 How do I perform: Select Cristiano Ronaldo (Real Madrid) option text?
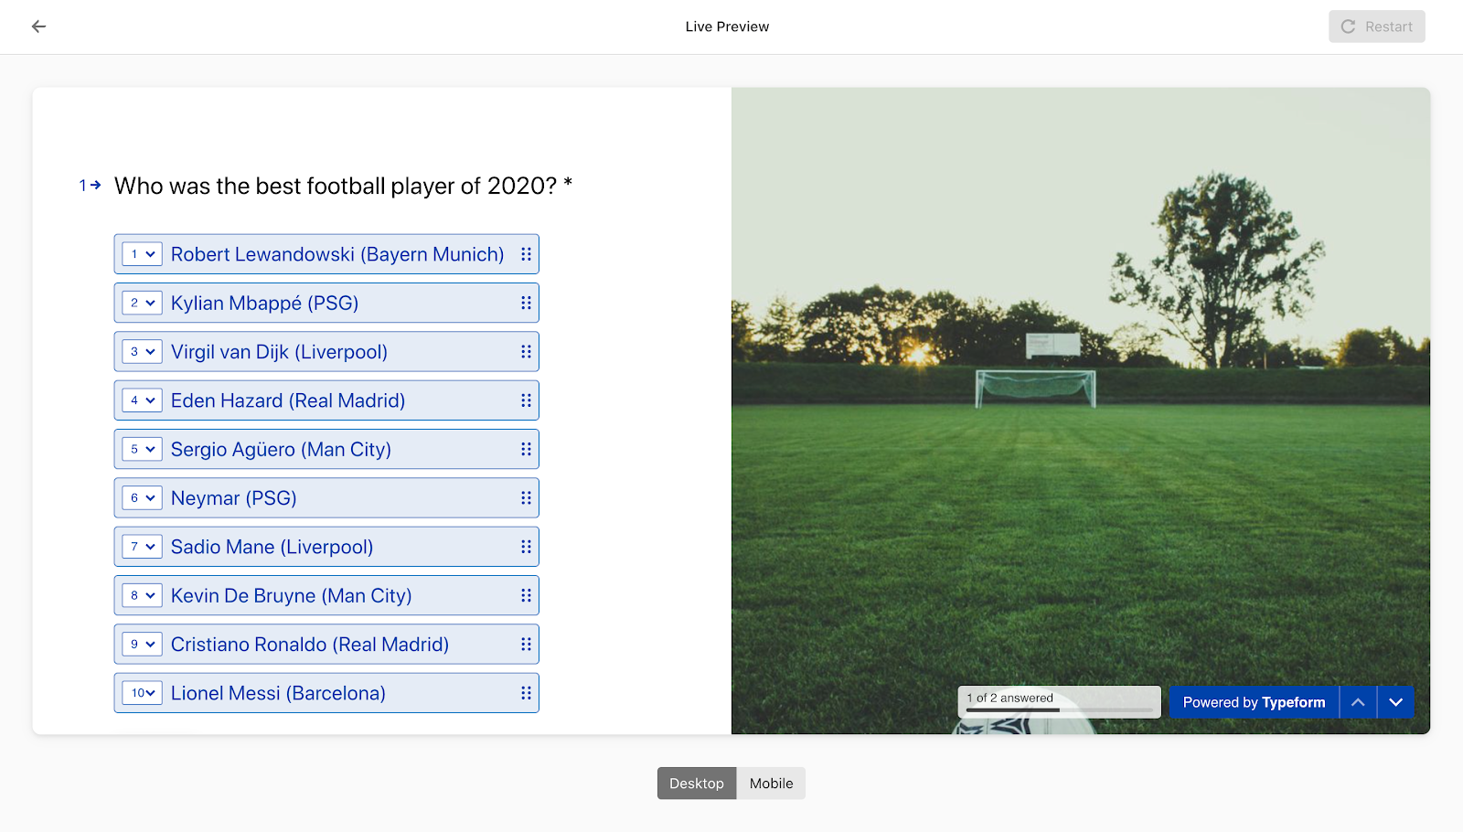pos(310,645)
